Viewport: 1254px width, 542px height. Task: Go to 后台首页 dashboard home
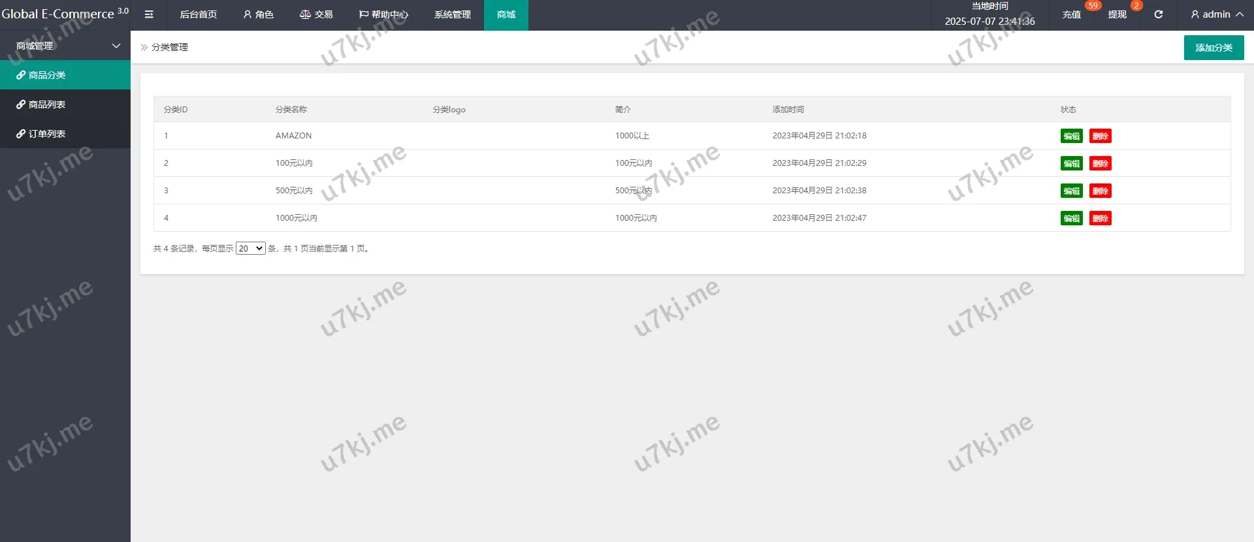[x=198, y=14]
